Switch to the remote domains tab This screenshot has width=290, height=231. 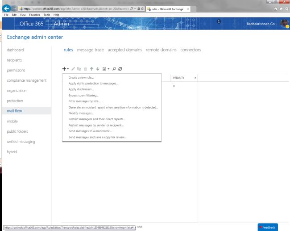click(x=161, y=50)
